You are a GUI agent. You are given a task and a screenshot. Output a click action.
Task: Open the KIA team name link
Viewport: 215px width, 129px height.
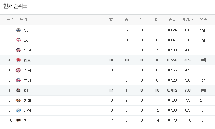coord(27,61)
